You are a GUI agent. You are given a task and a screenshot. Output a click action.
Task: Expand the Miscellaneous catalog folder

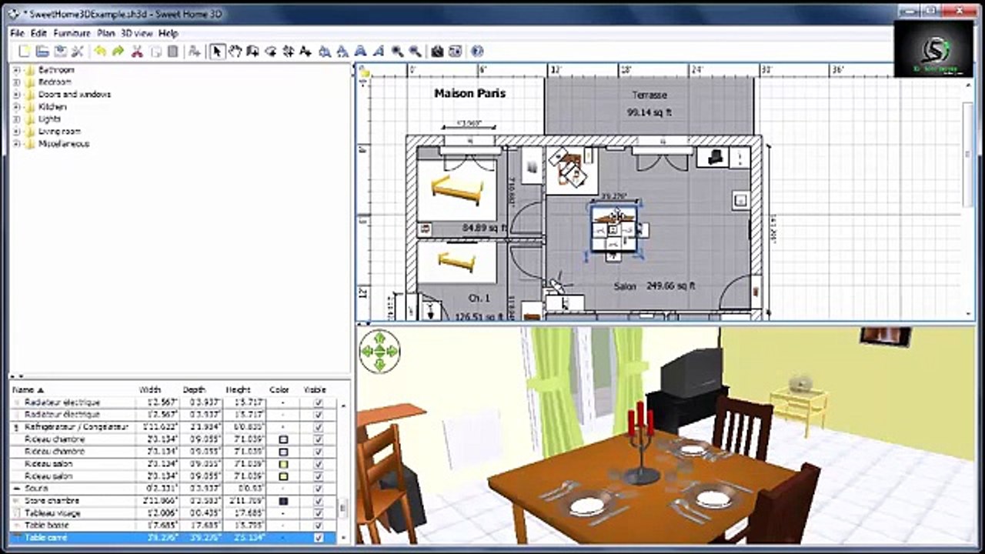(16, 144)
